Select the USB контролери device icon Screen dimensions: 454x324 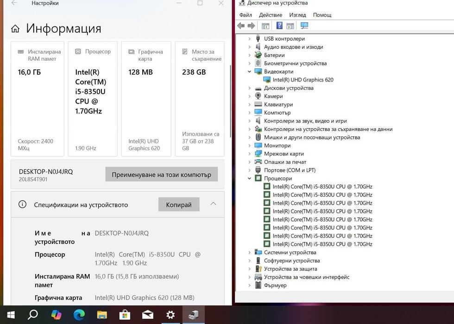pyautogui.click(x=258, y=38)
